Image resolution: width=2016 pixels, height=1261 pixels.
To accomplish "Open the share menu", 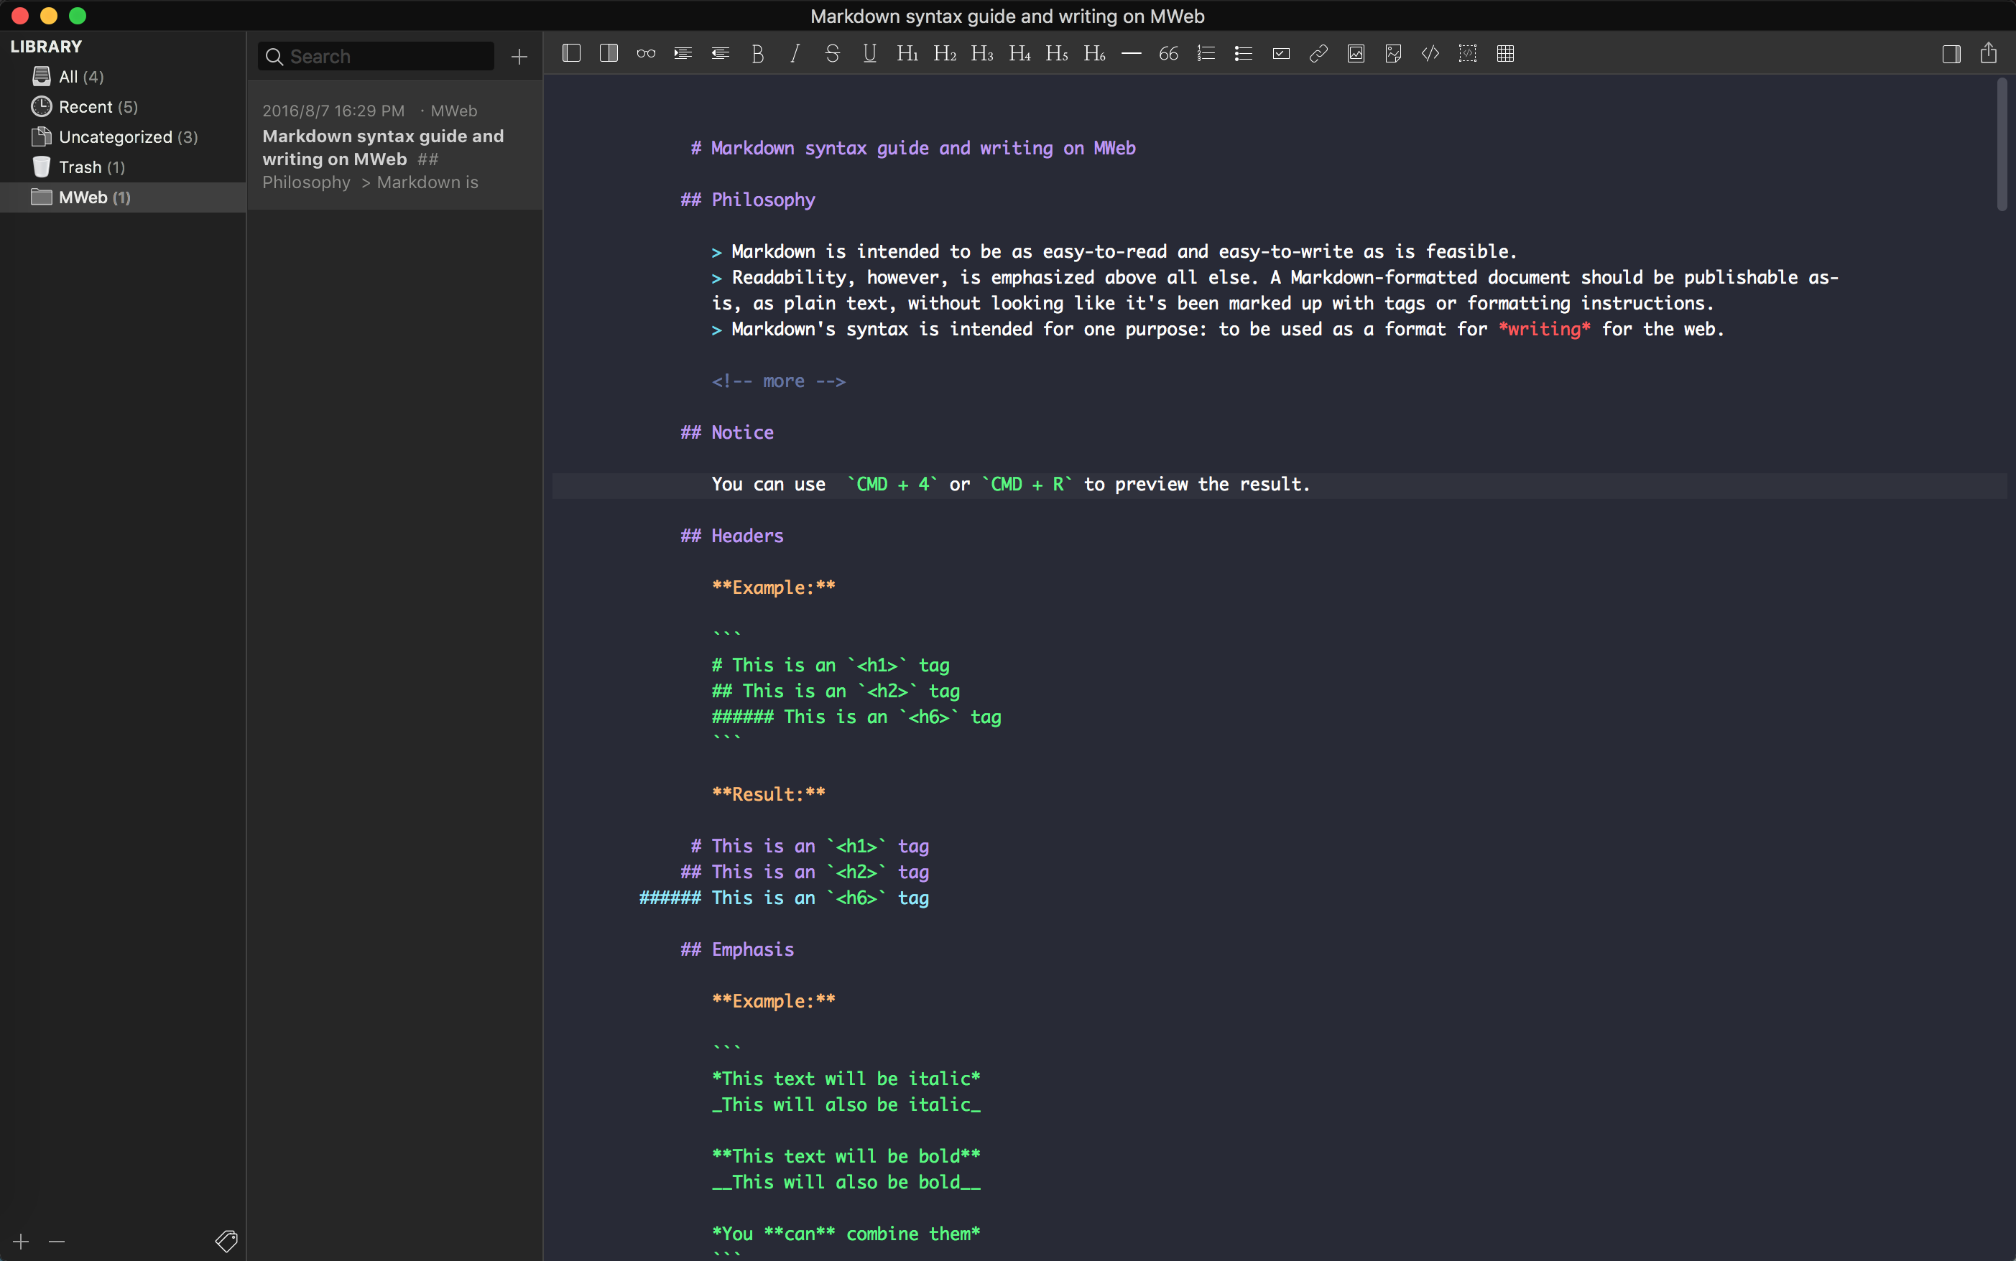I will tap(1989, 54).
